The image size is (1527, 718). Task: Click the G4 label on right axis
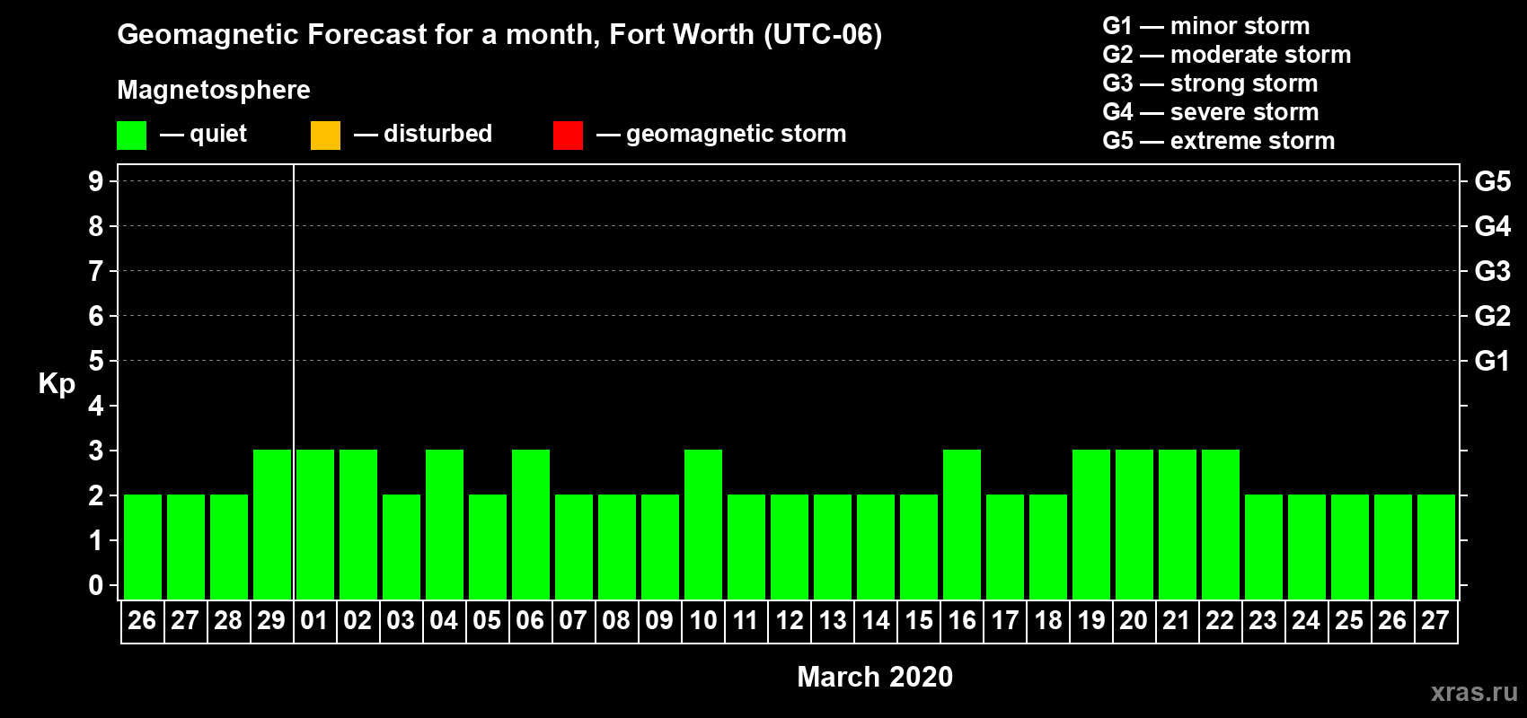[1493, 226]
